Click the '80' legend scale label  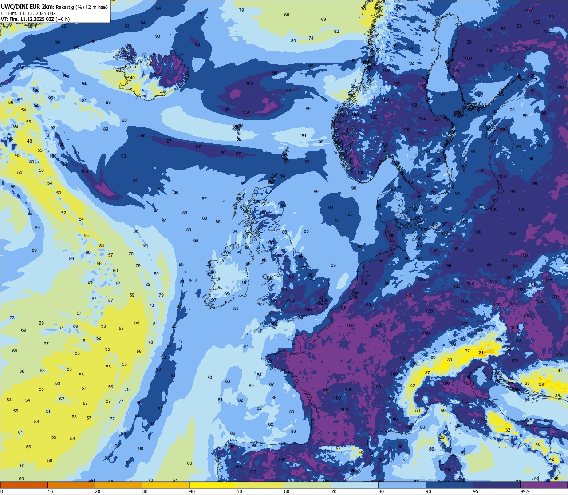click(381, 491)
